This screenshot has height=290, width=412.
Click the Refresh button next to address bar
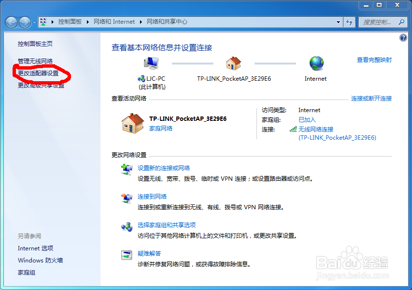(349, 22)
